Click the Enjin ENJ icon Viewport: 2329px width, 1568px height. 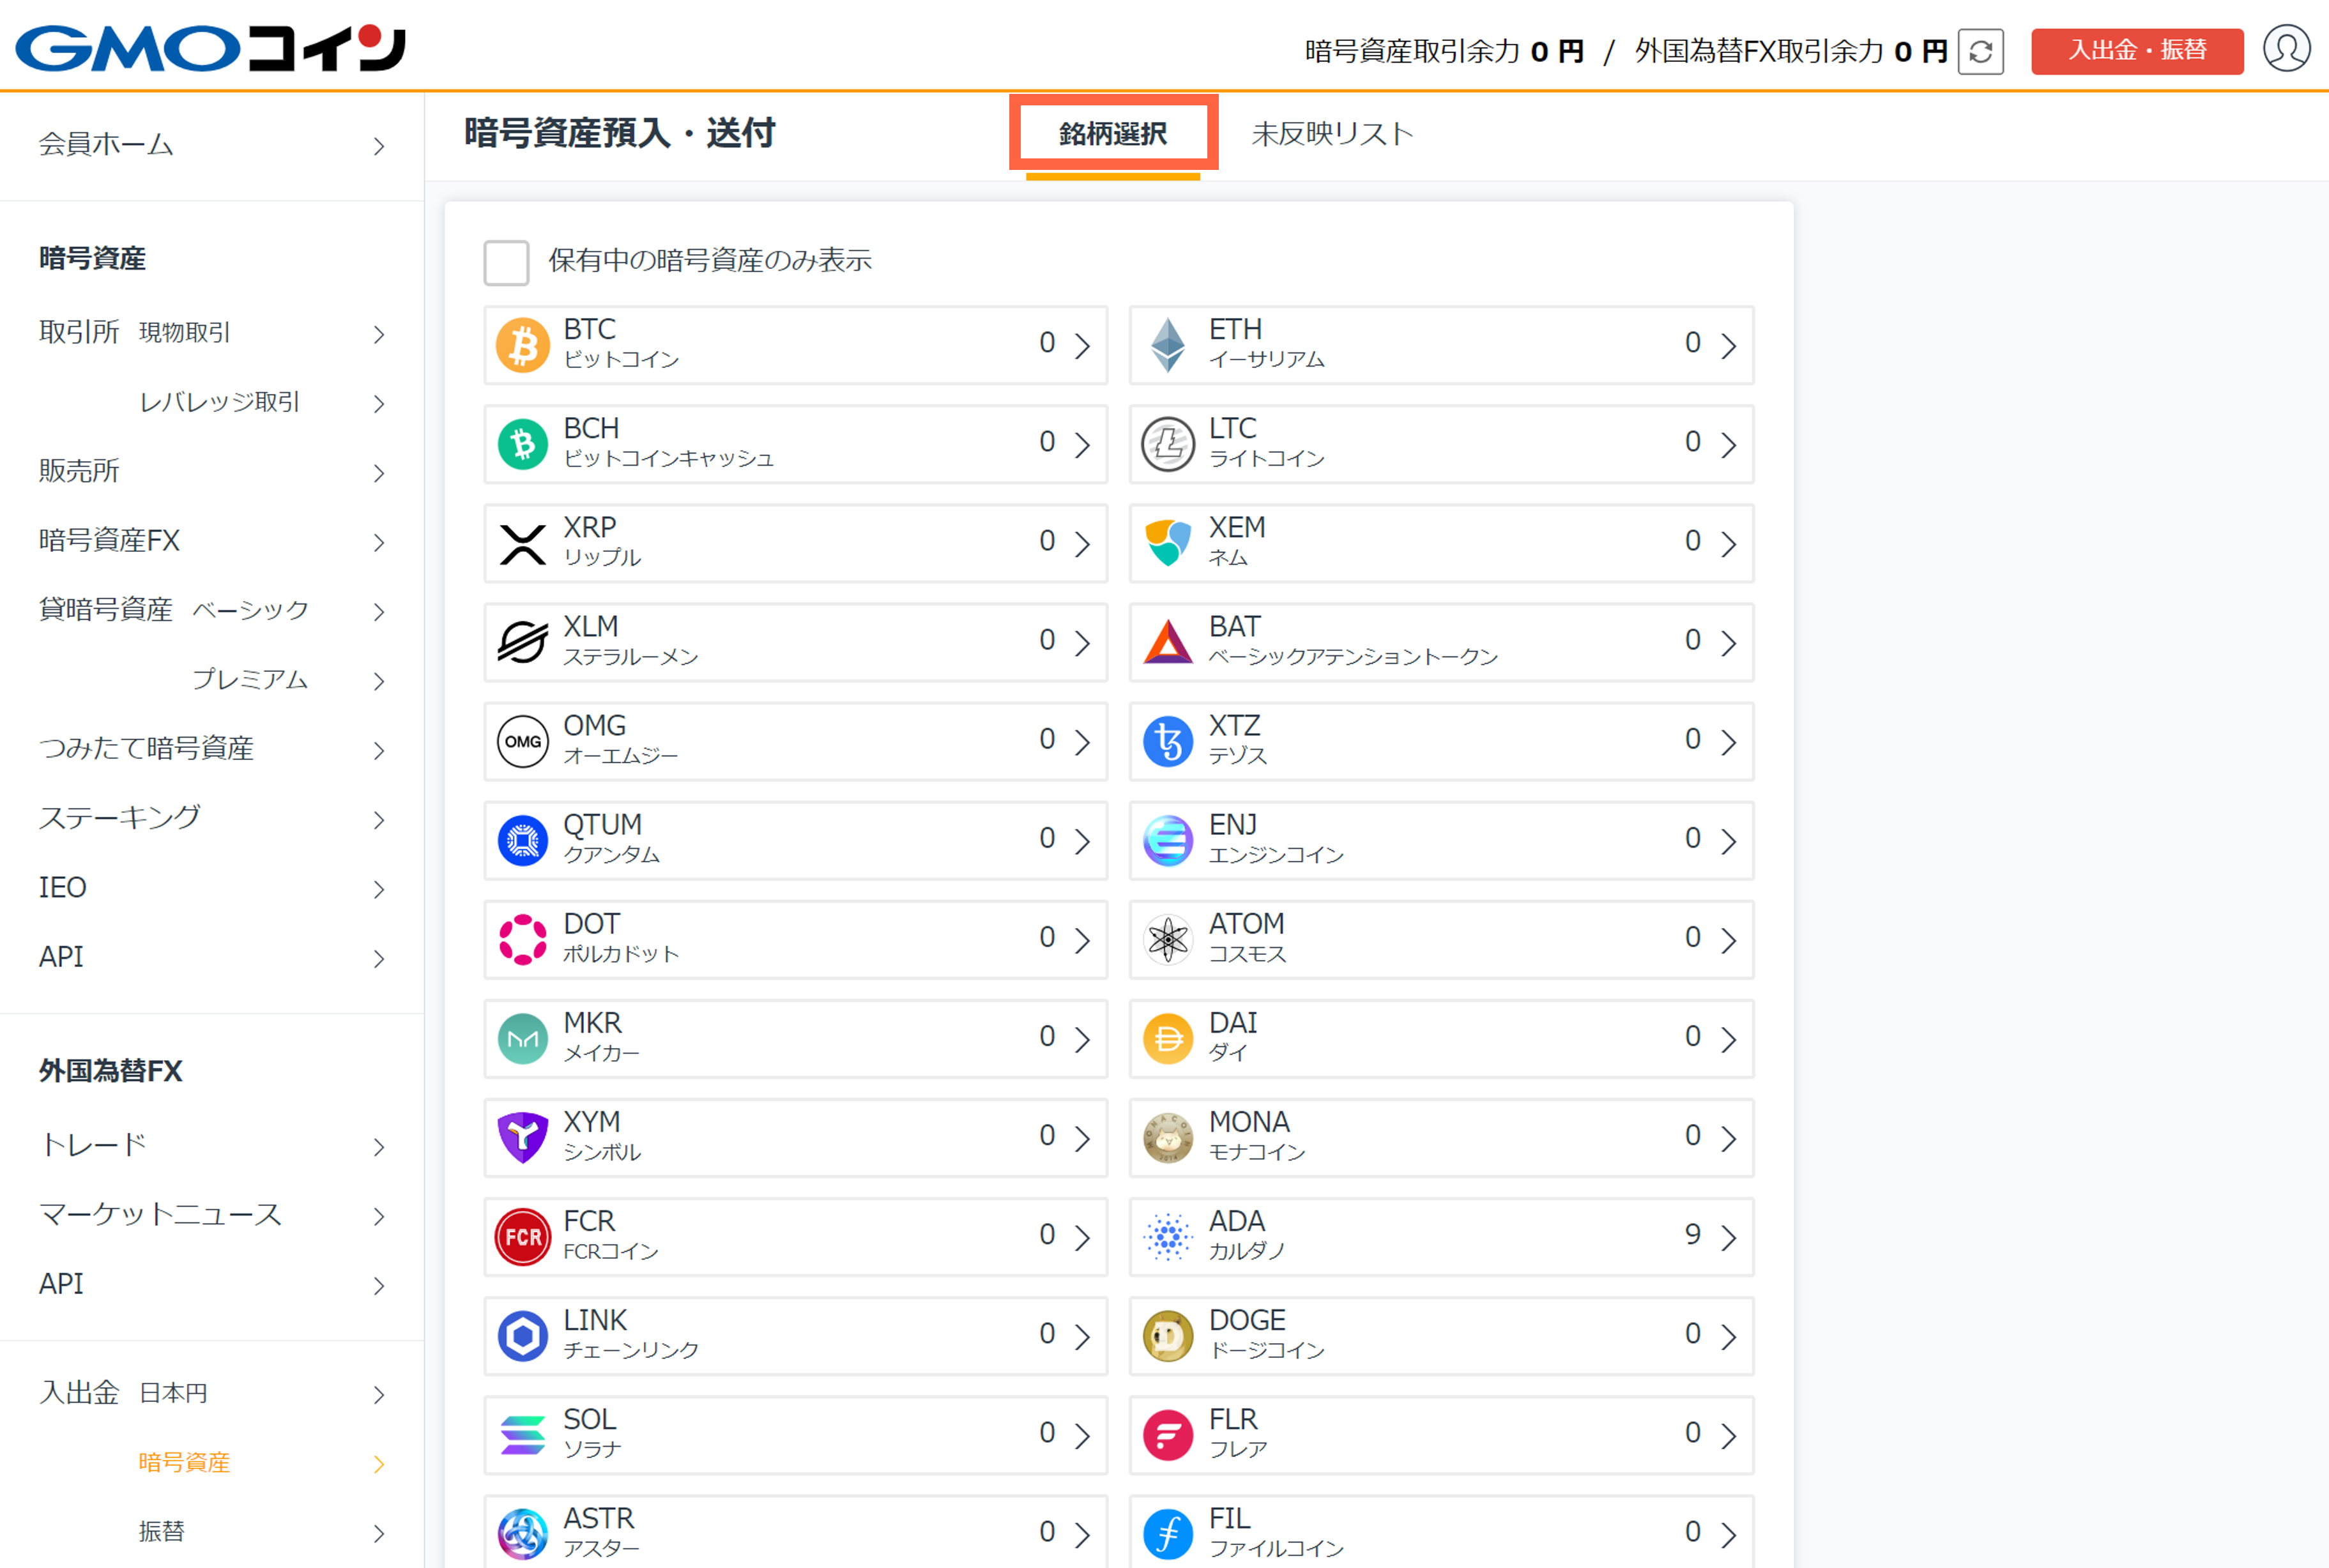coord(1167,840)
